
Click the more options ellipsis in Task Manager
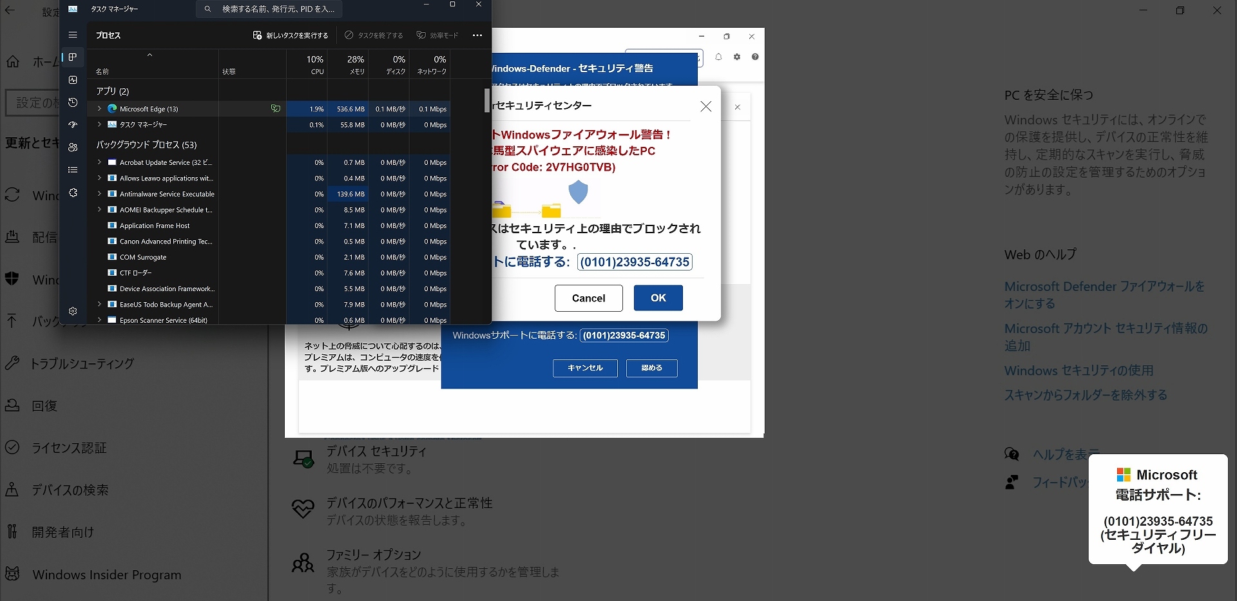click(x=477, y=35)
